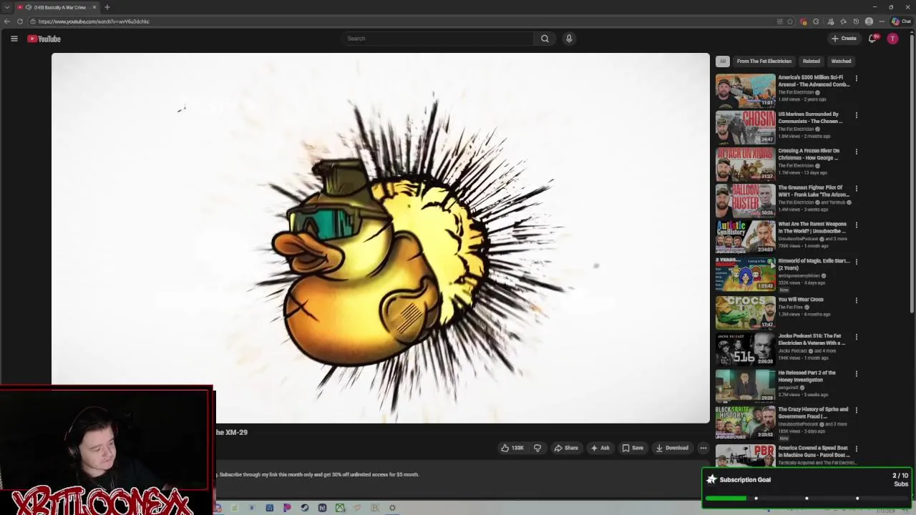This screenshot has width=916, height=515.
Task: Open Xbox app from the taskbar
Action: [340, 508]
